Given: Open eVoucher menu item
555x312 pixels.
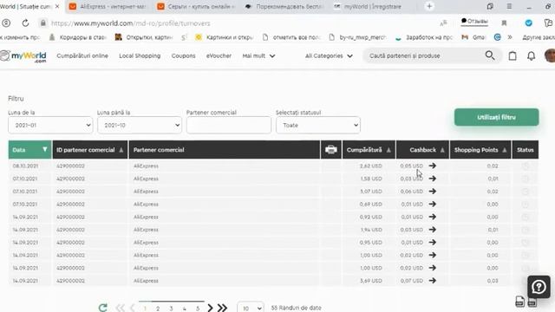Looking at the screenshot, I should [x=219, y=55].
